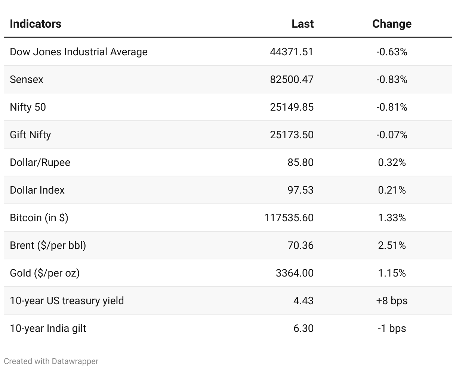This screenshot has height=370, width=456.
Task: Select the Sensex row label
Action: point(27,80)
